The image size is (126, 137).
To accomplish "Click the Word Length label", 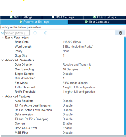I will pyautogui.click(x=23, y=47).
